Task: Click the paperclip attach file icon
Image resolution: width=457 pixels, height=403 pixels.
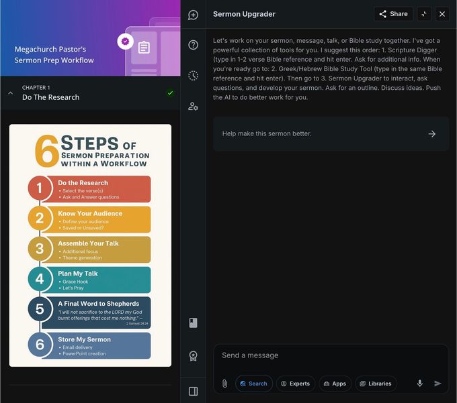Action: click(x=224, y=384)
